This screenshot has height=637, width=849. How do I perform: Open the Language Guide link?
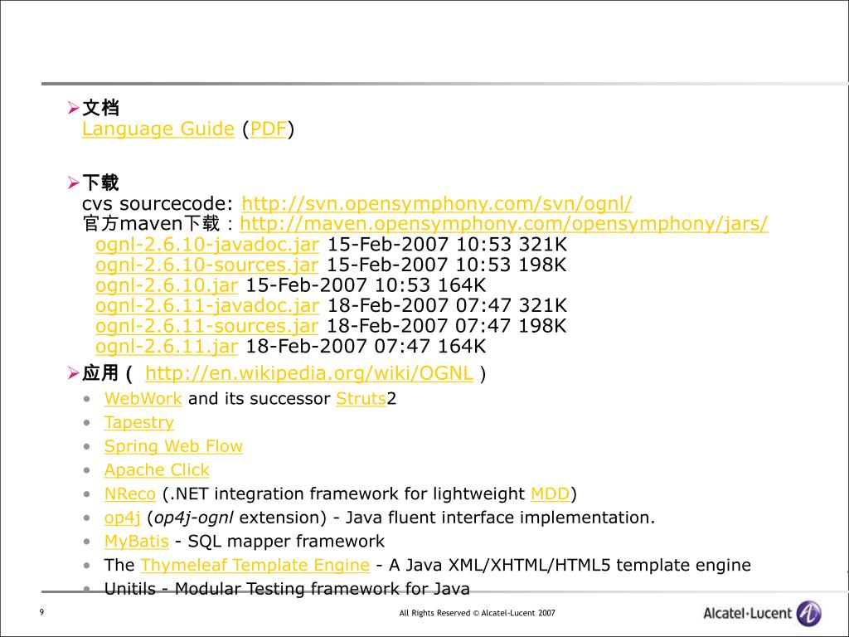158,129
